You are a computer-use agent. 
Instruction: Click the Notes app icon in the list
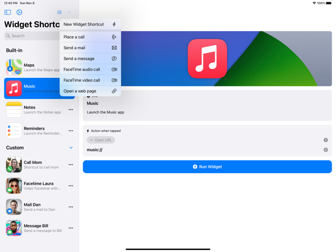coord(14,109)
